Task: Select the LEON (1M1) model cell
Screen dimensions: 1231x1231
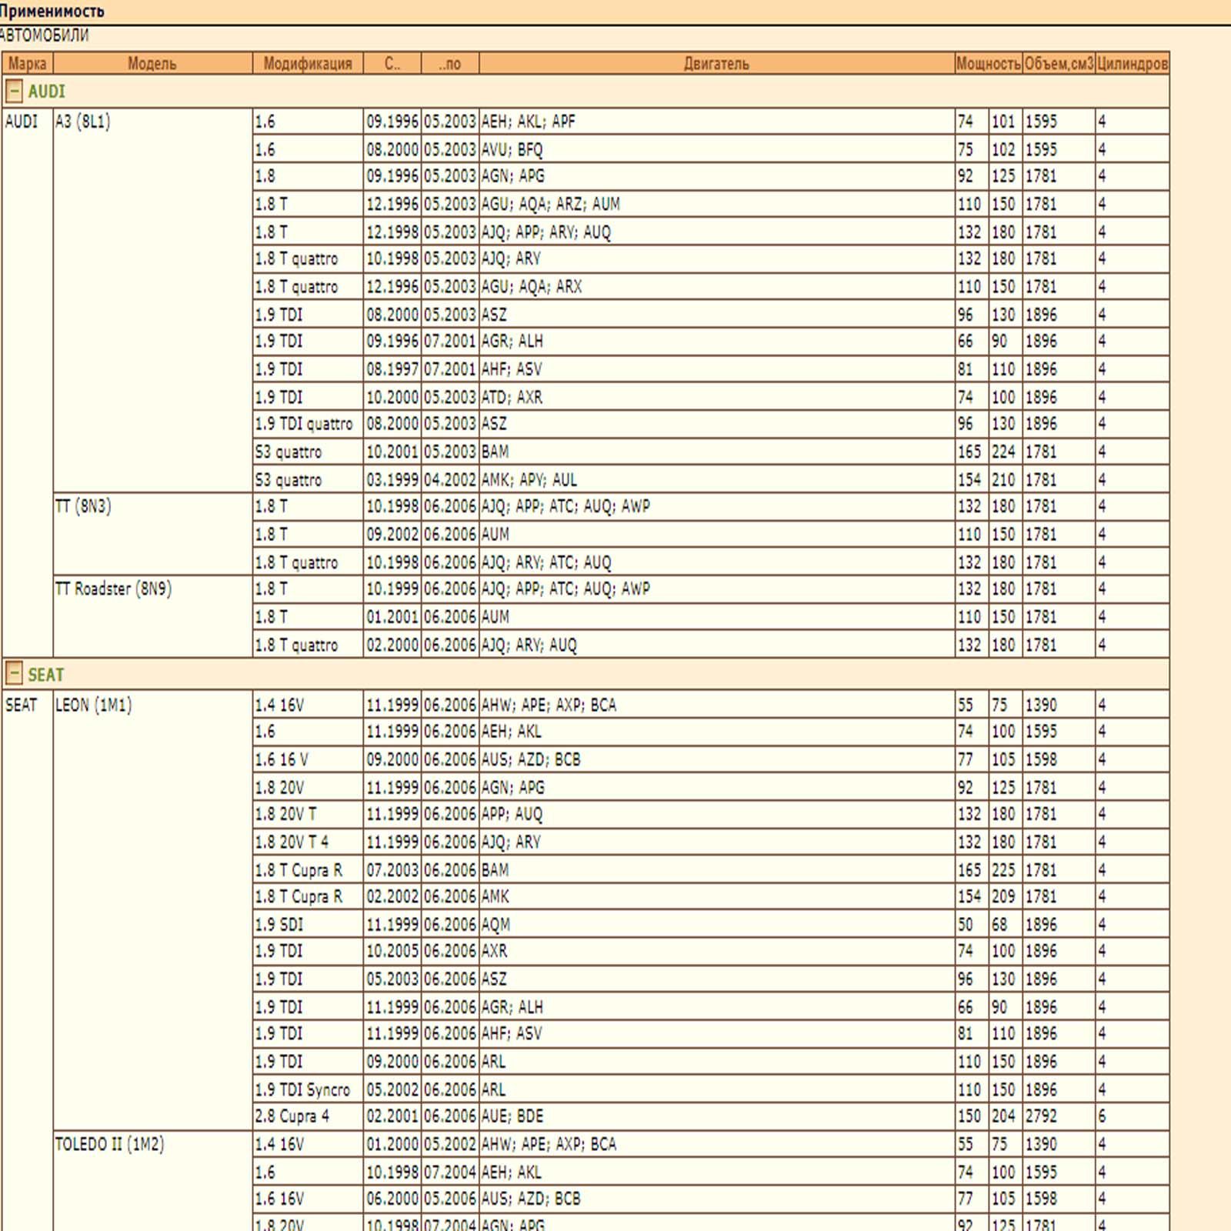Action: pos(152,910)
